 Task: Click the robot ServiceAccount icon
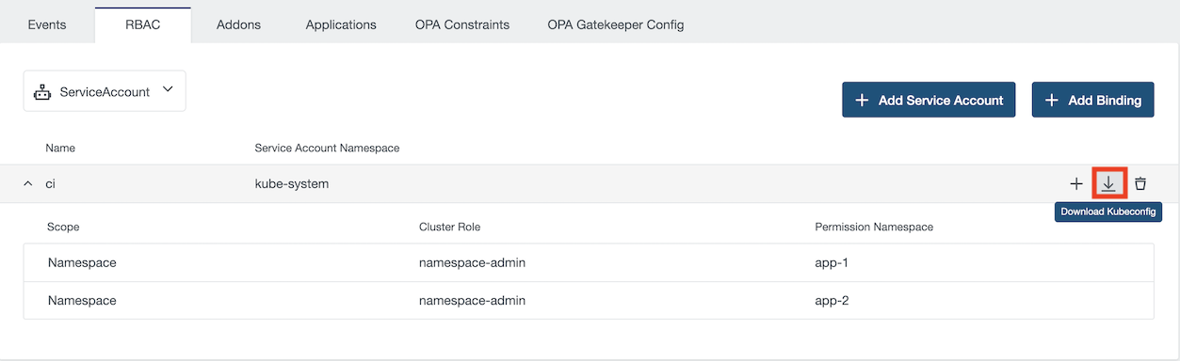tap(41, 92)
